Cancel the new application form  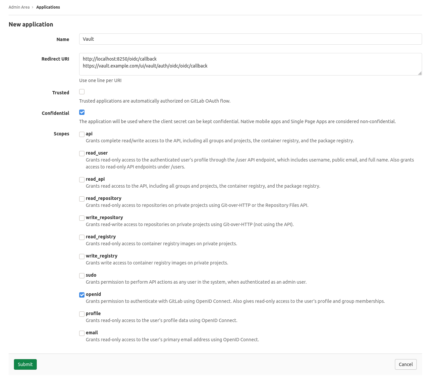pos(406,364)
